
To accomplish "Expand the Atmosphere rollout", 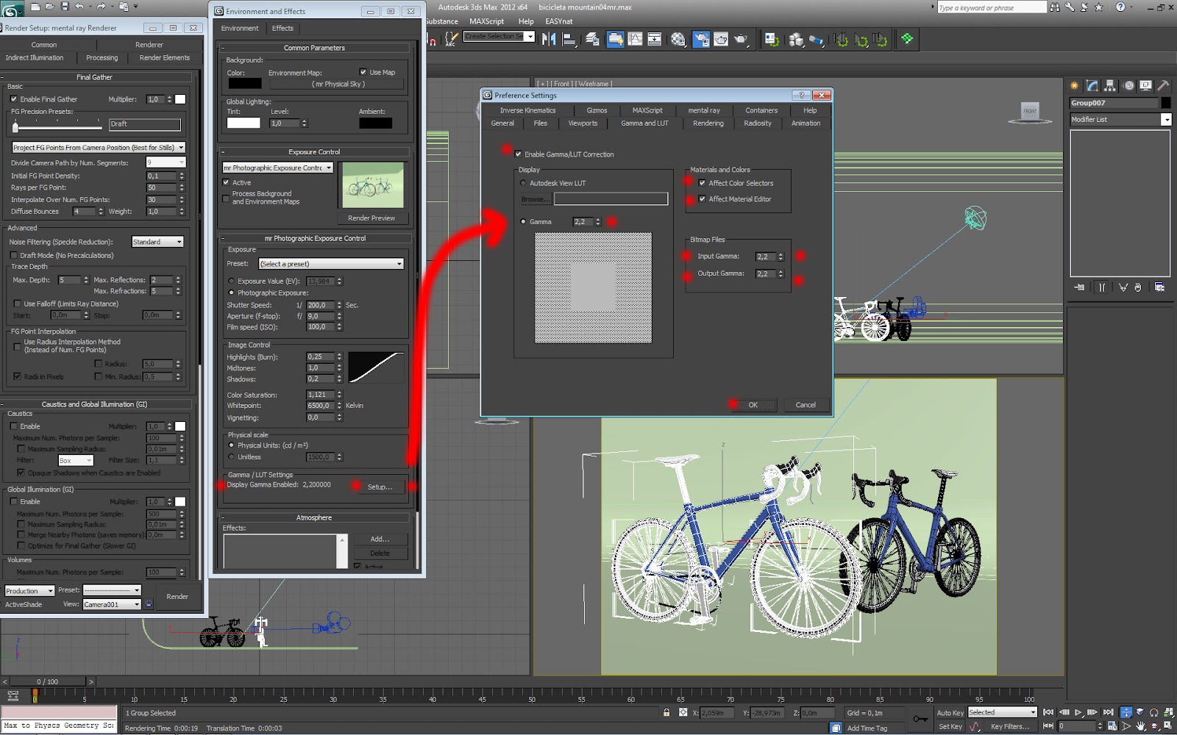I will click(314, 517).
